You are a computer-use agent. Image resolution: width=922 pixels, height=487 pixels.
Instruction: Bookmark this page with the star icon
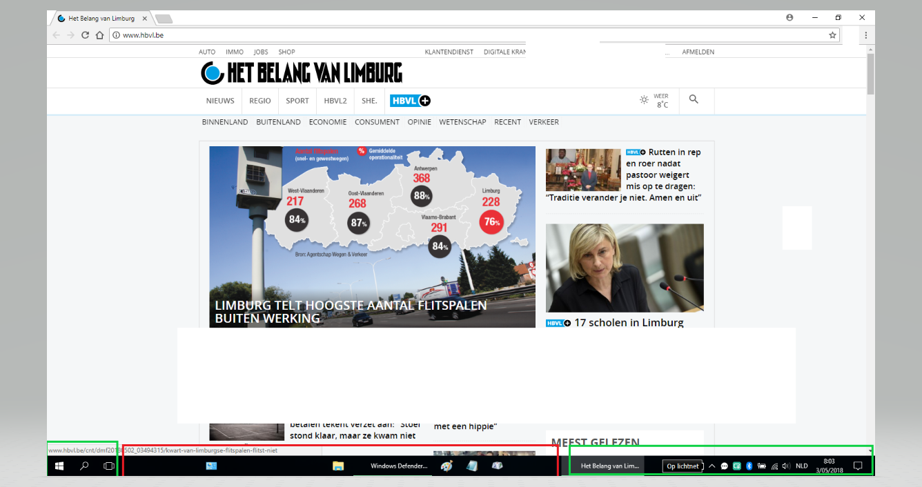click(832, 35)
